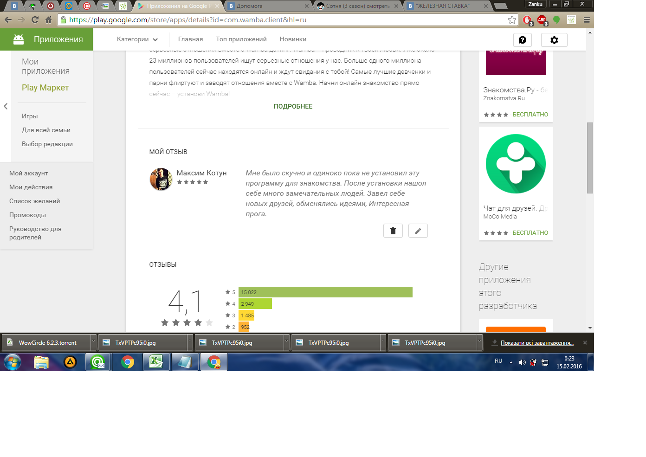Open Список желаний link
The height and width of the screenshot is (457, 646).
pyautogui.click(x=34, y=201)
